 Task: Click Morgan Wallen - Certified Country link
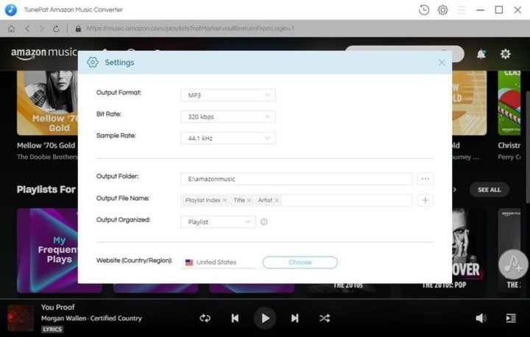click(x=91, y=319)
